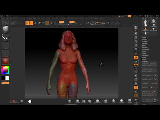
Task: Expand the Deformation section
Action: (145, 55)
